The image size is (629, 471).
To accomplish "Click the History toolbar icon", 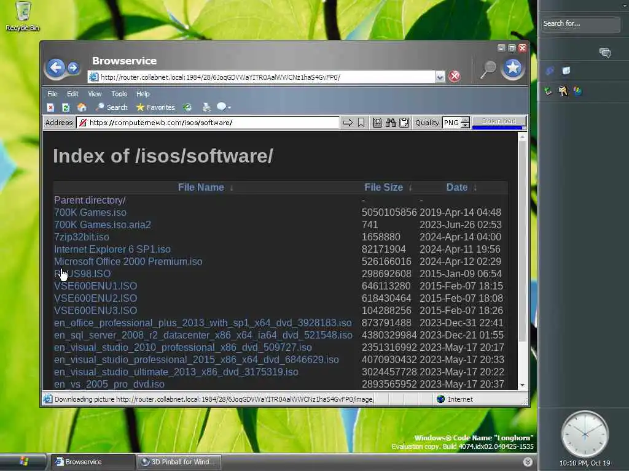I will pyautogui.click(x=187, y=107).
